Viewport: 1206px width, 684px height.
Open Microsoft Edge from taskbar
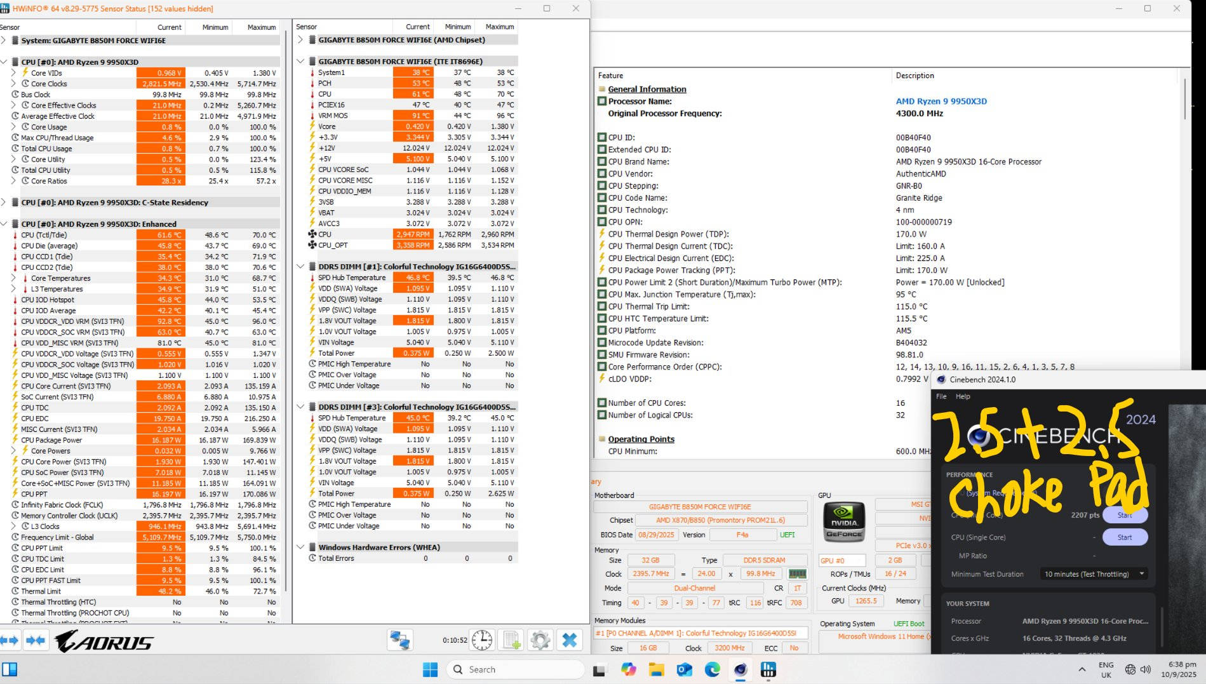[712, 669]
